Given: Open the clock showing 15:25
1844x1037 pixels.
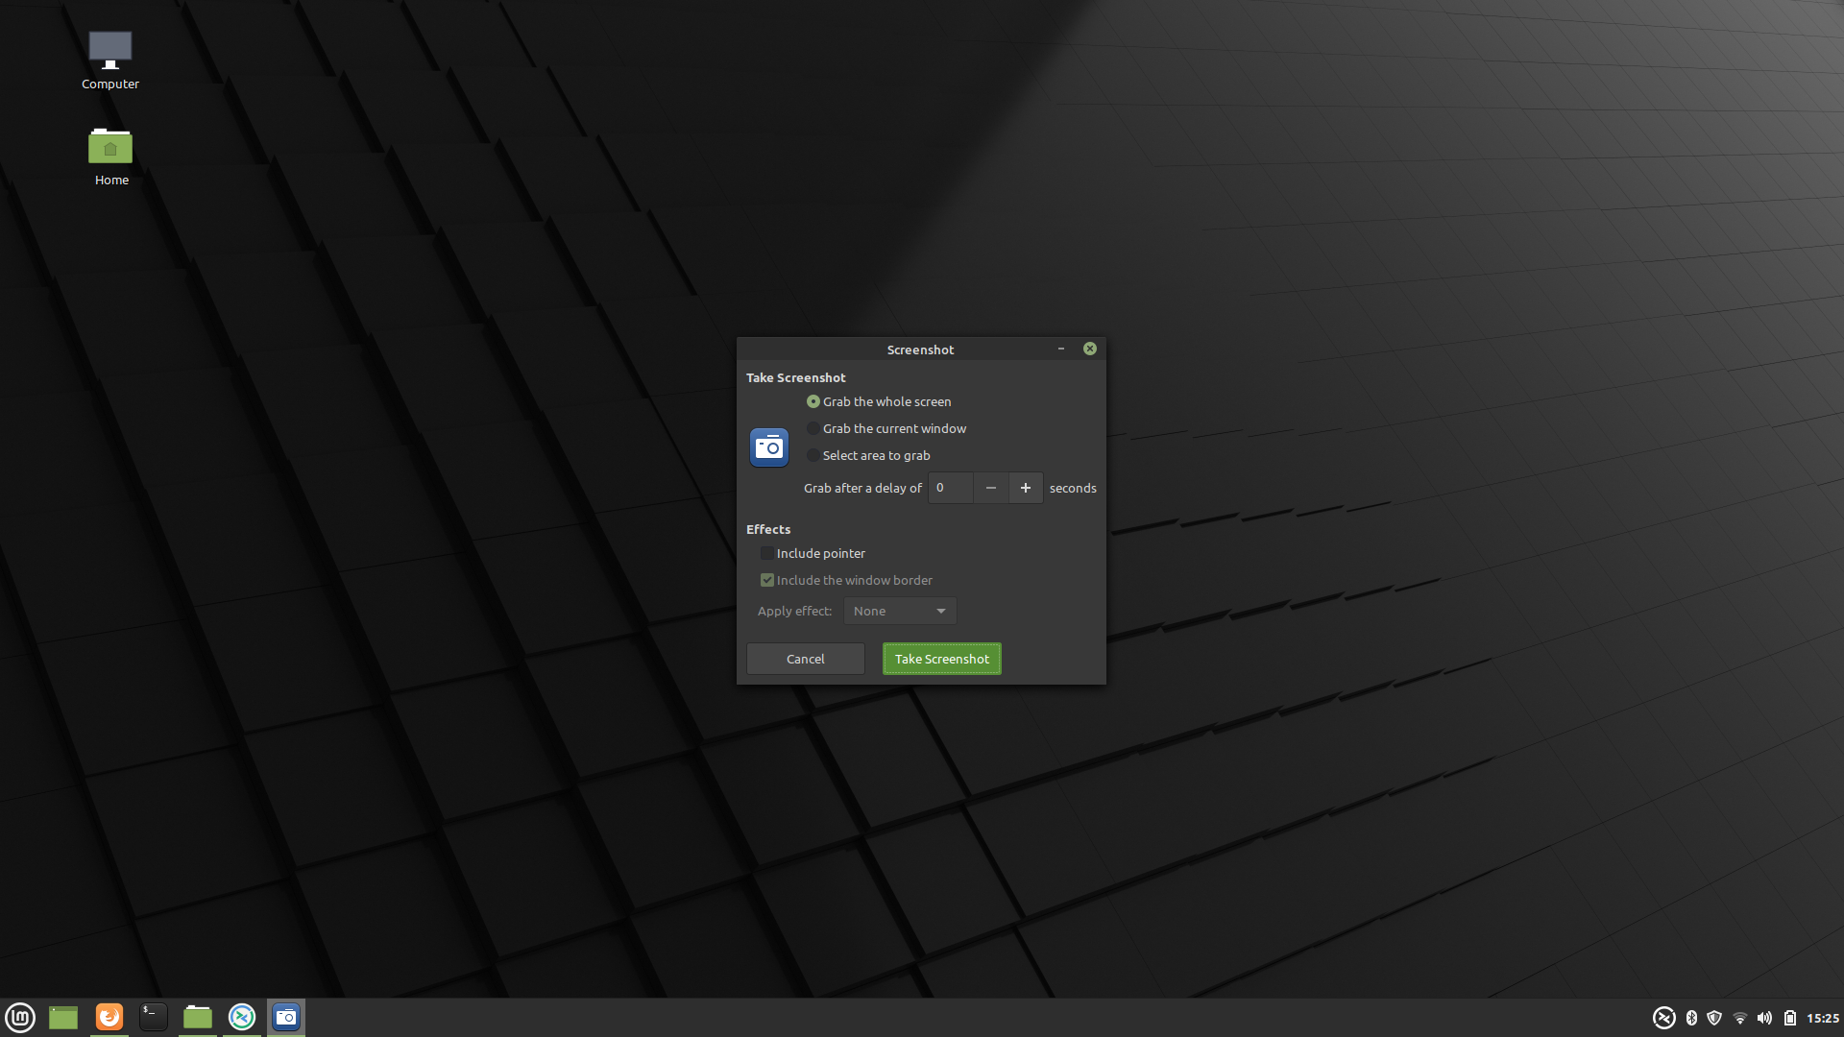Looking at the screenshot, I should (1823, 1018).
